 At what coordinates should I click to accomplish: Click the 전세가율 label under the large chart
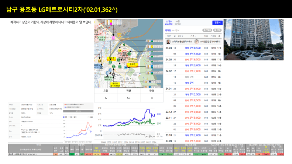[99, 135]
